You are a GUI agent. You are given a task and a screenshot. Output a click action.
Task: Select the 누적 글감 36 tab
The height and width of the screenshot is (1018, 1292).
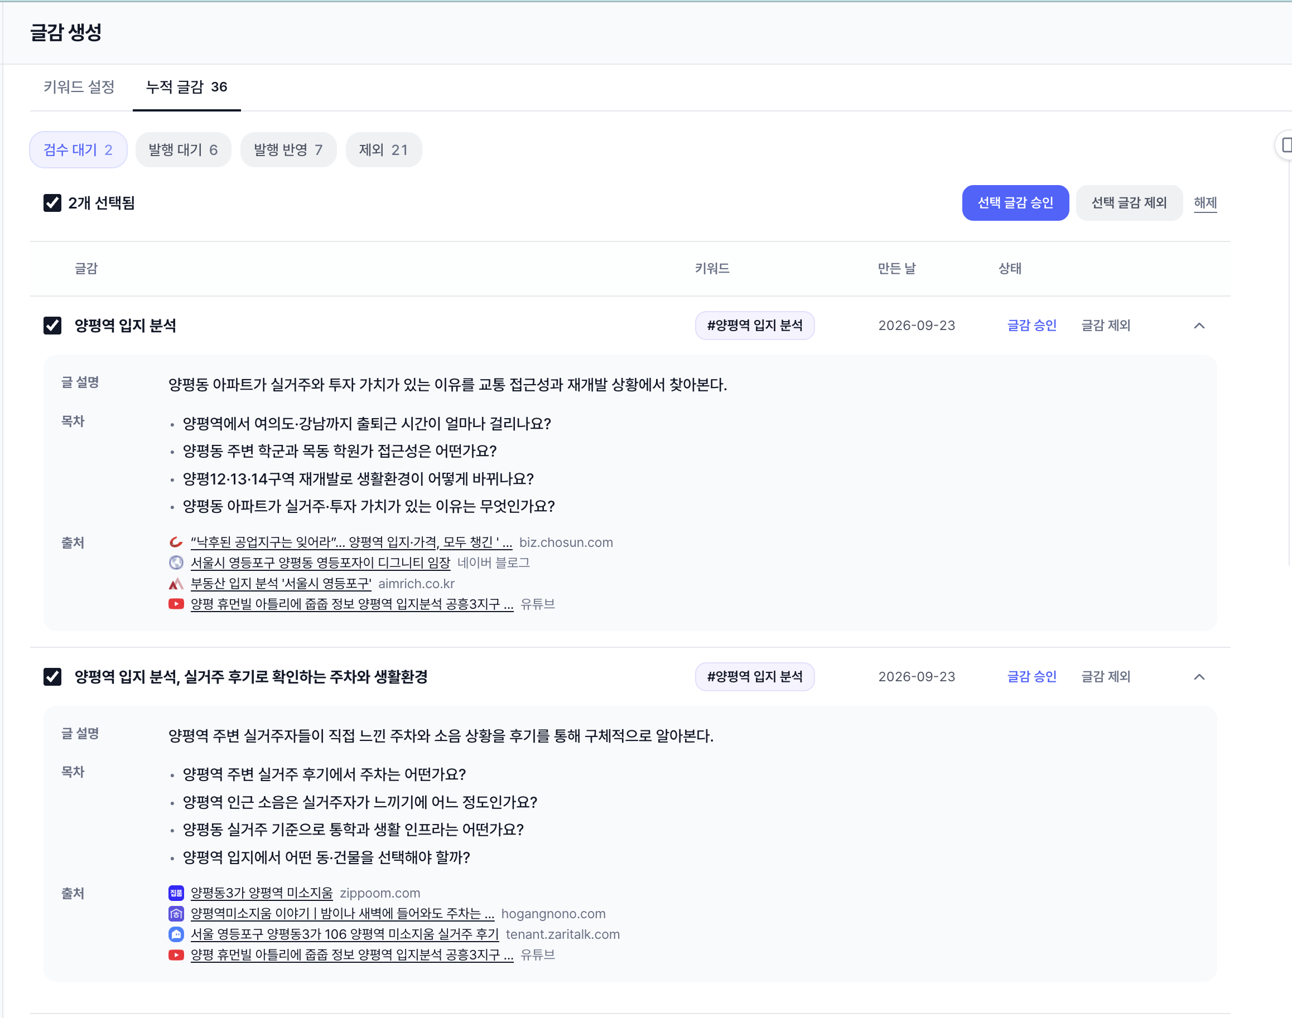coord(187,87)
